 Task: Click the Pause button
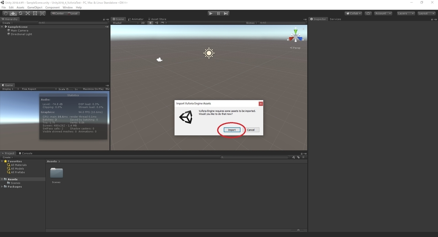click(x=218, y=13)
